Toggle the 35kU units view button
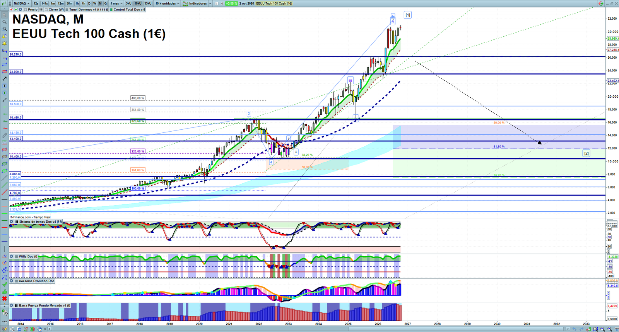Screen dimensions: 619x332 (148, 3)
